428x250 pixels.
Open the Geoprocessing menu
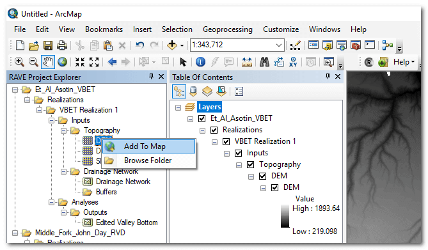tap(228, 29)
